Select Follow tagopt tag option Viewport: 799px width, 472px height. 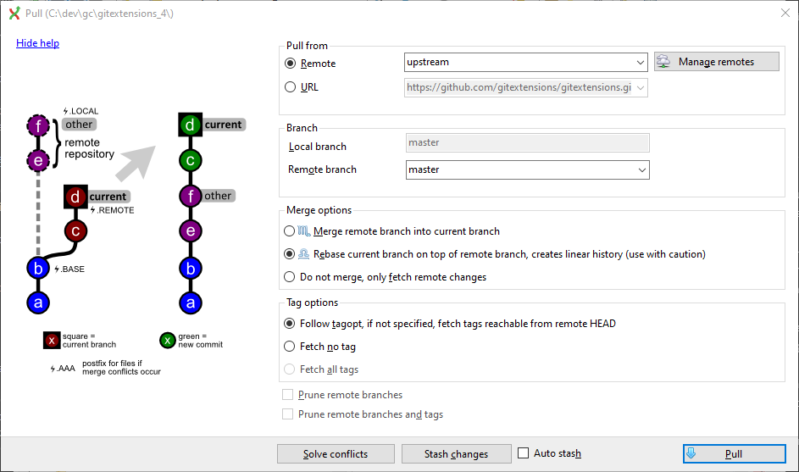290,324
